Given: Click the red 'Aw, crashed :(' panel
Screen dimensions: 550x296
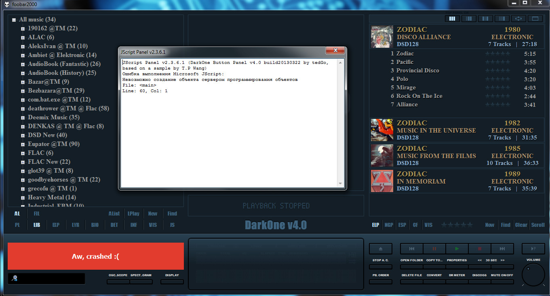Looking at the screenshot, I should (x=96, y=256).
